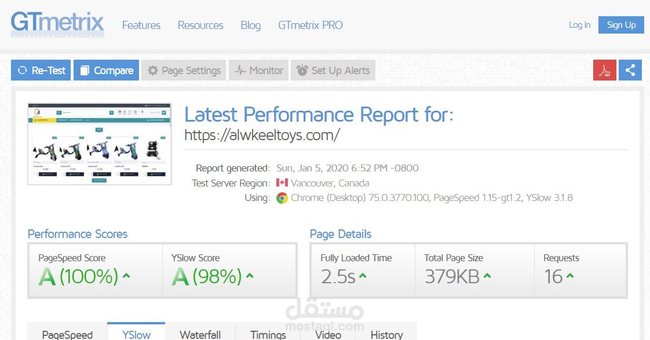Open the Resources menu item
The image size is (650, 340).
pos(200,25)
